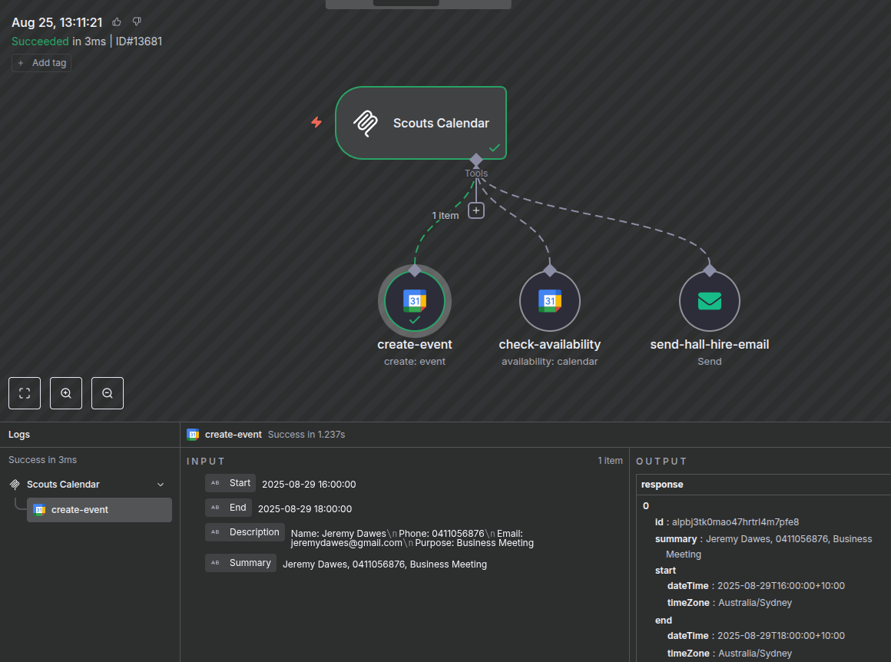Select the Scouts Calendar MCP node
The image size is (891, 662).
click(421, 123)
